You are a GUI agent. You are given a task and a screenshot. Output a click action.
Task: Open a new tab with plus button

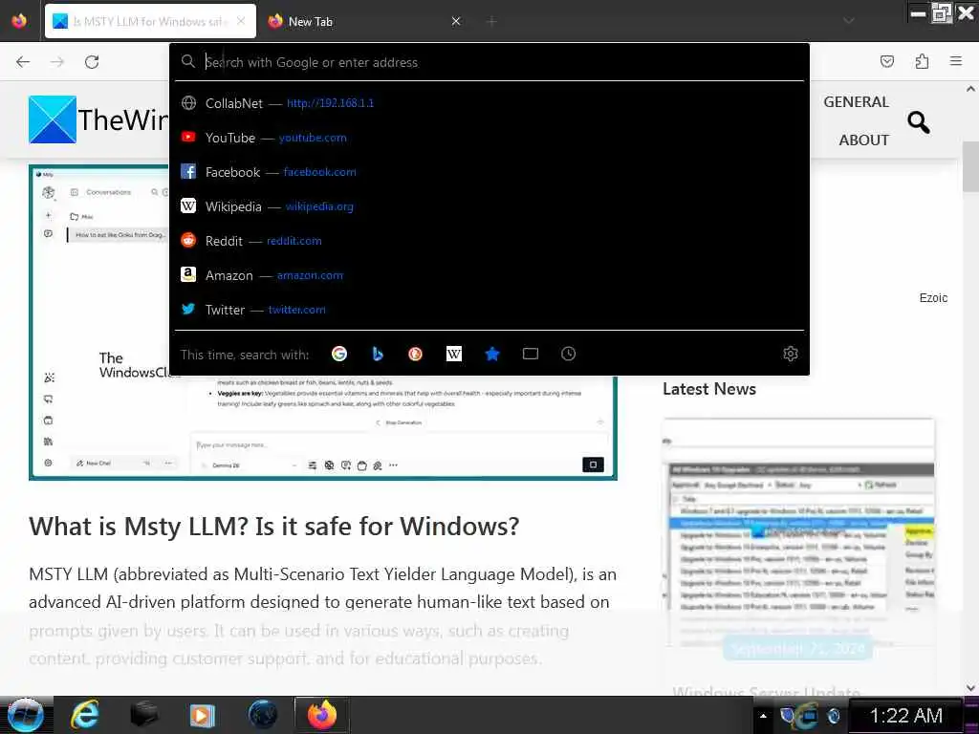pyautogui.click(x=491, y=21)
